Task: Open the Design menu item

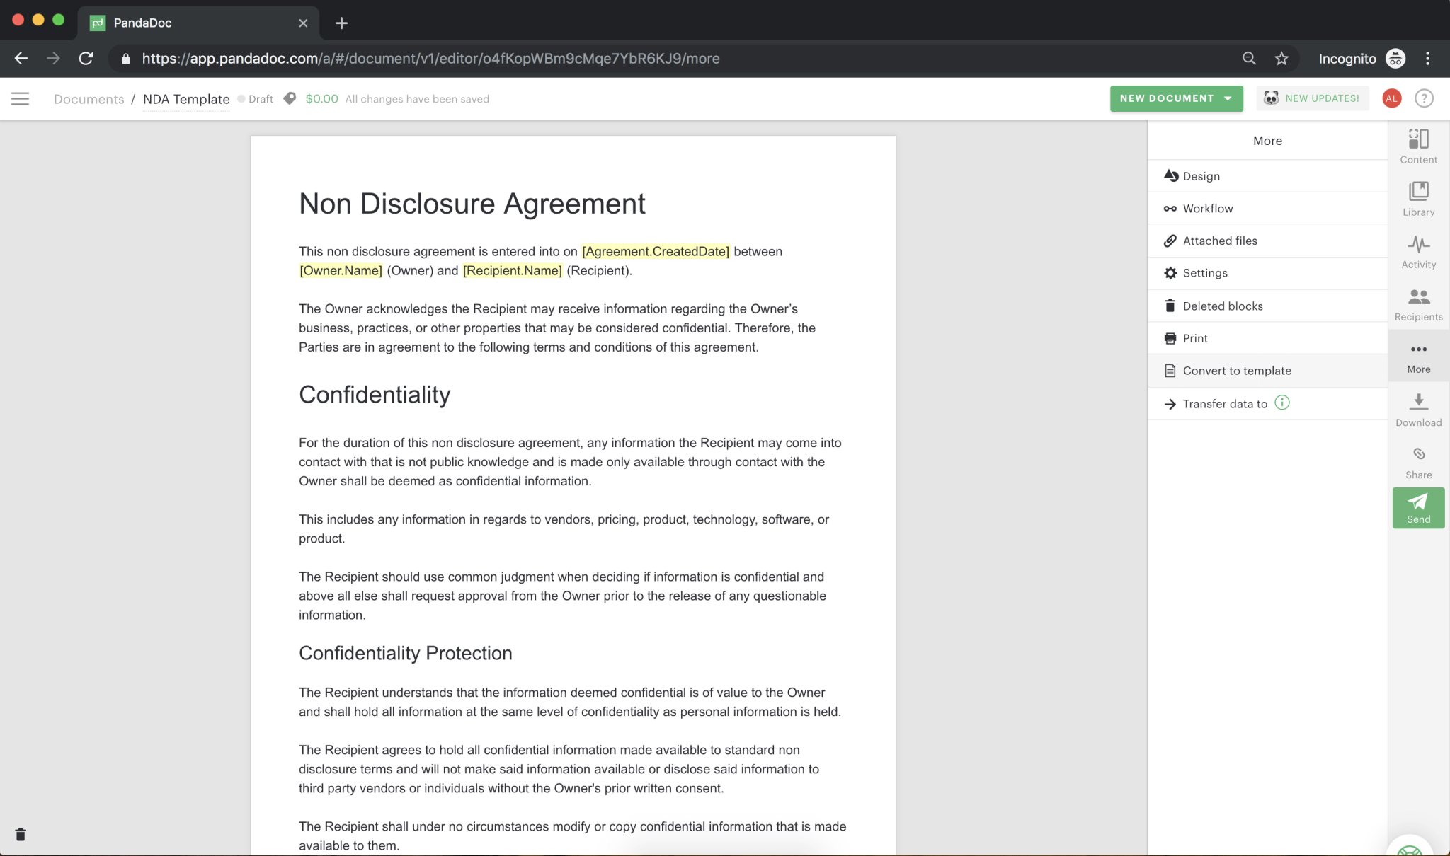Action: (x=1201, y=176)
